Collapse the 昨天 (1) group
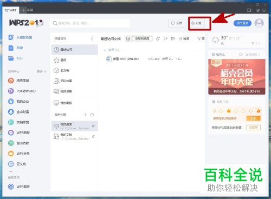This screenshot has width=271, height=199. tap(105, 50)
